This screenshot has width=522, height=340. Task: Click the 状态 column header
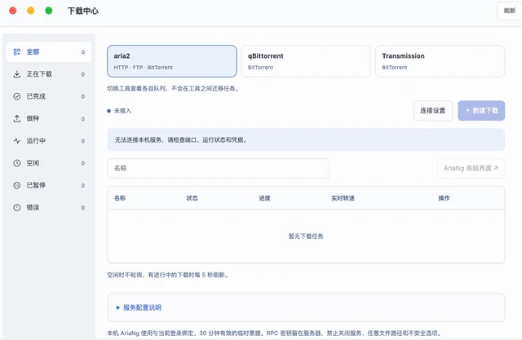[192, 198]
